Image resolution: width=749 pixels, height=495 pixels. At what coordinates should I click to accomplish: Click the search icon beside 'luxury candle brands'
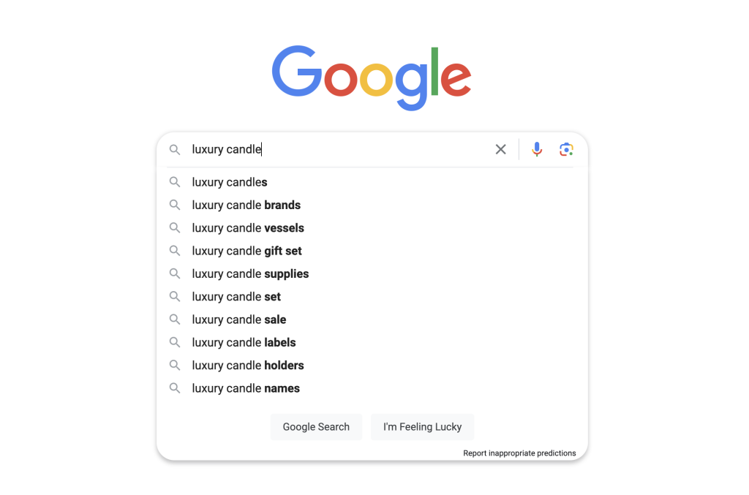pos(175,205)
